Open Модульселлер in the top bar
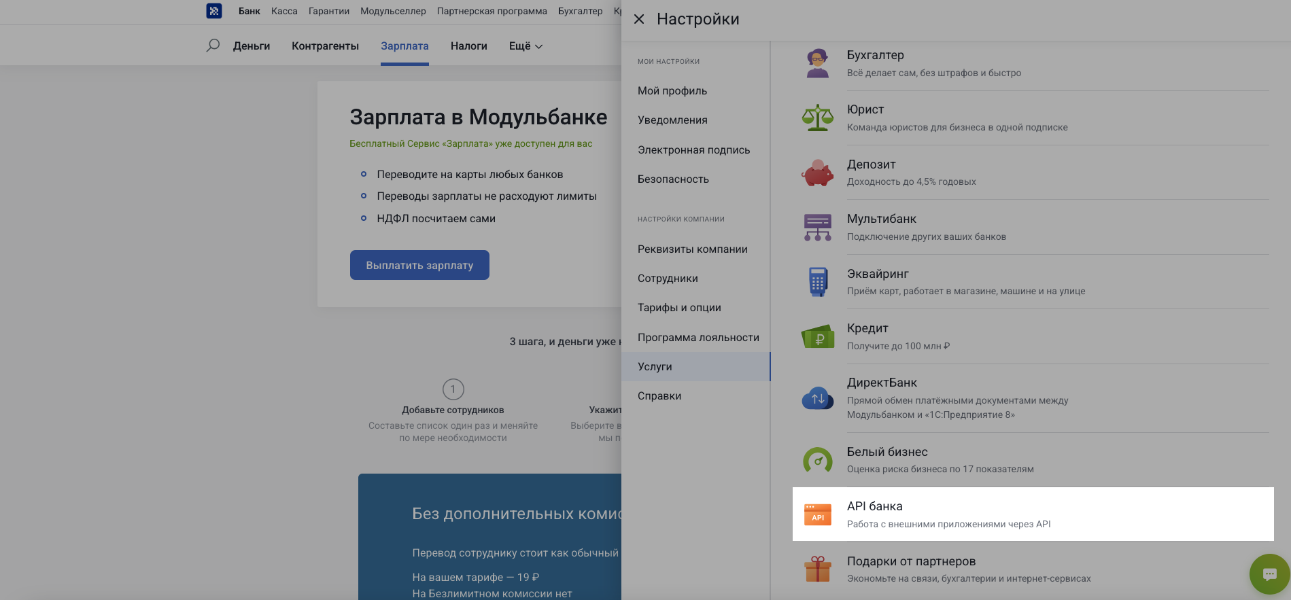 [393, 11]
